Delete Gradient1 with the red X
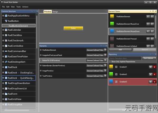 [154, 67]
